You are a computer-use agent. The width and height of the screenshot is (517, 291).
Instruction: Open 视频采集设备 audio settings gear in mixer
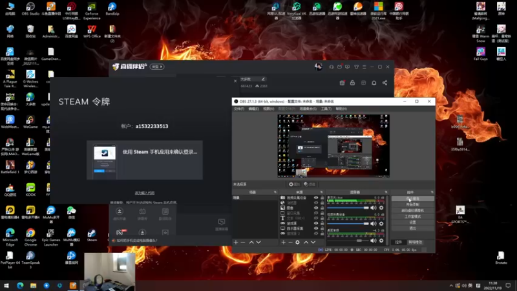[381, 224]
